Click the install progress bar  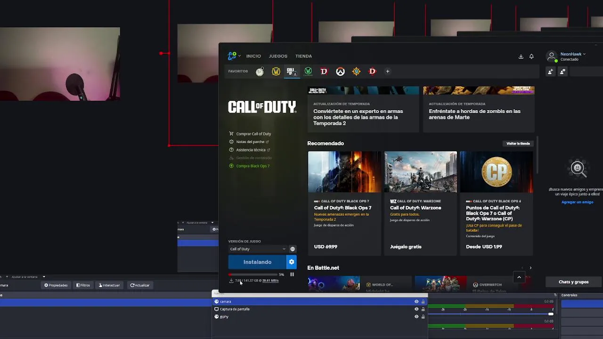tap(253, 274)
